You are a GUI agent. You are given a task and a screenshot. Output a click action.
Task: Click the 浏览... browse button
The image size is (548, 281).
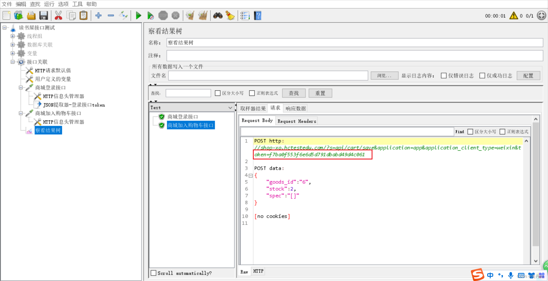coord(384,76)
